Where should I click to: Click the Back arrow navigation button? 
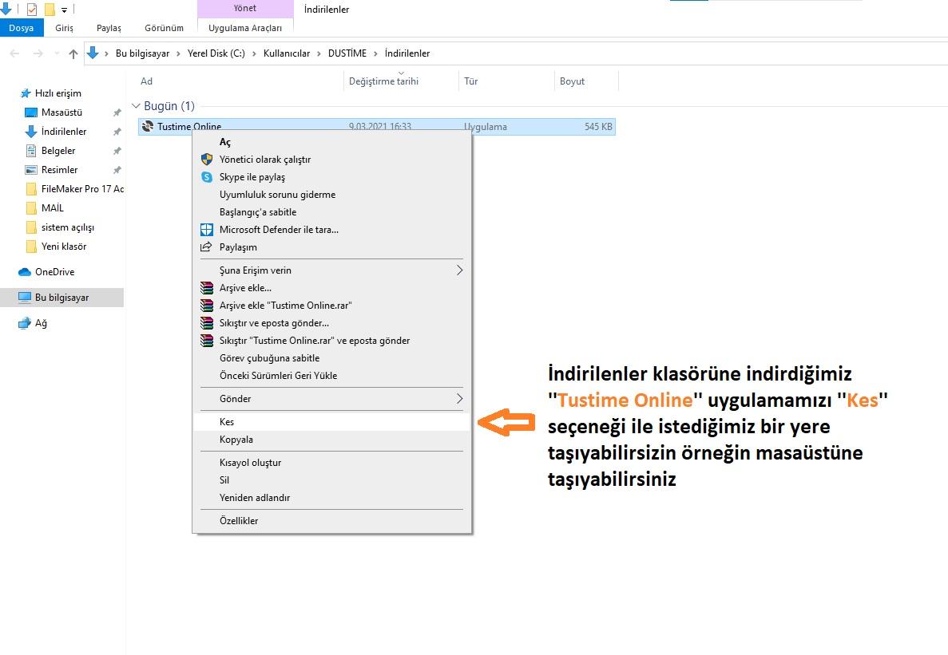[x=15, y=53]
